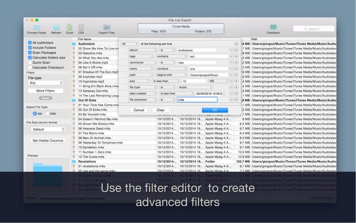Screen dimensions: 356x223
Task: Click the CSV export toolbar icon
Action: click(x=81, y=28)
